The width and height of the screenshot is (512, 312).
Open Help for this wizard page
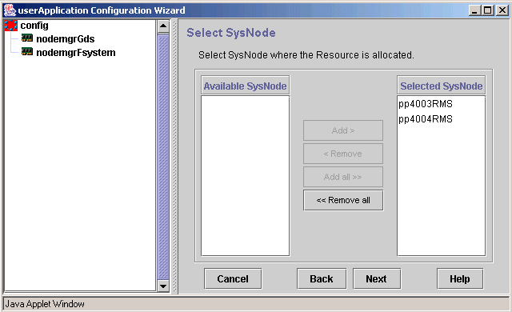coord(460,278)
